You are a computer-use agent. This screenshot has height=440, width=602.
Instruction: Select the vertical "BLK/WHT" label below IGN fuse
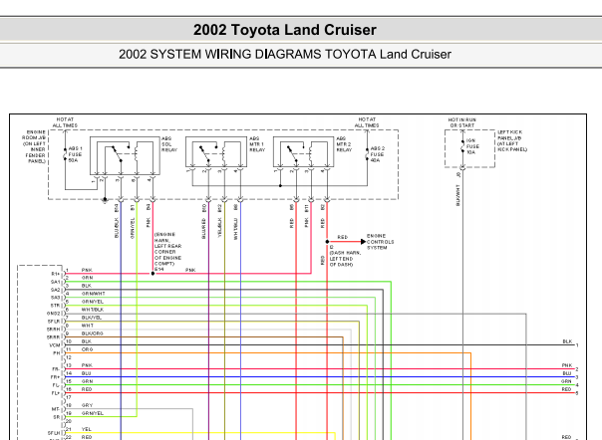[457, 195]
